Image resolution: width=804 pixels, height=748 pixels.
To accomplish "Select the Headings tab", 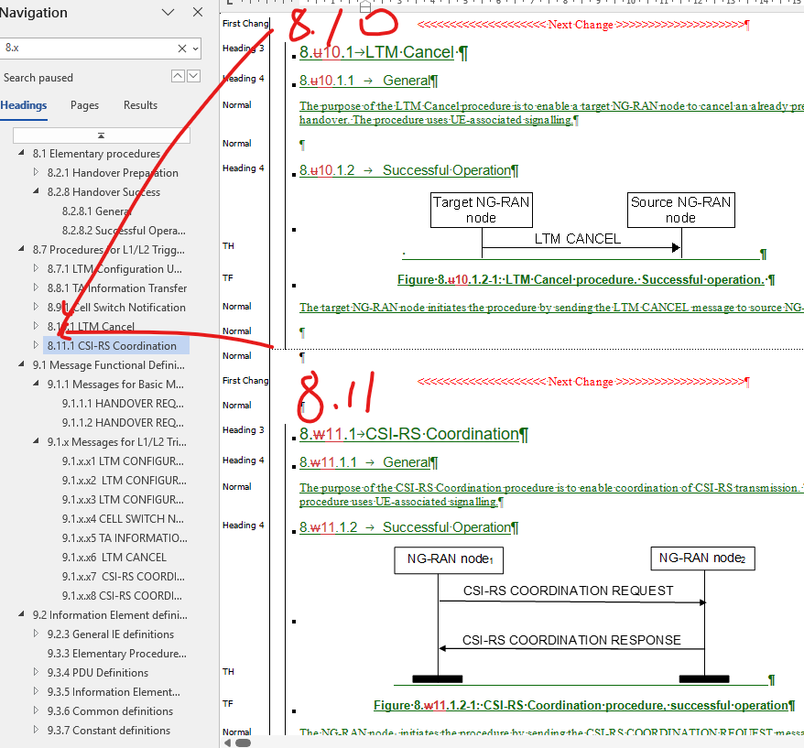I will pyautogui.click(x=24, y=105).
